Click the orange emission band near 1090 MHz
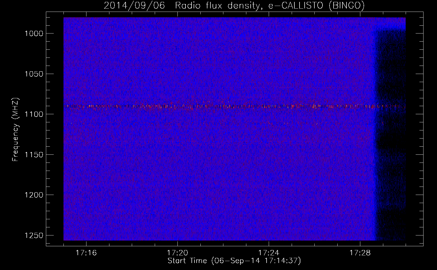 pyautogui.click(x=234, y=106)
